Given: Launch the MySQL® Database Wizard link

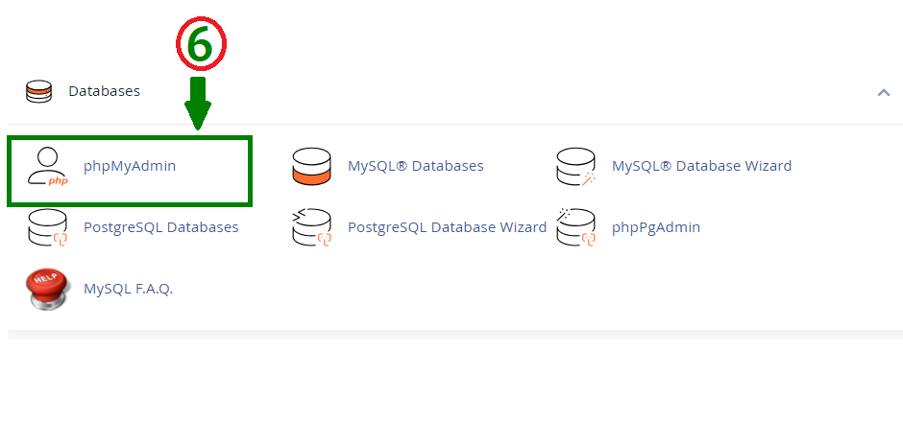Looking at the screenshot, I should coord(701,166).
